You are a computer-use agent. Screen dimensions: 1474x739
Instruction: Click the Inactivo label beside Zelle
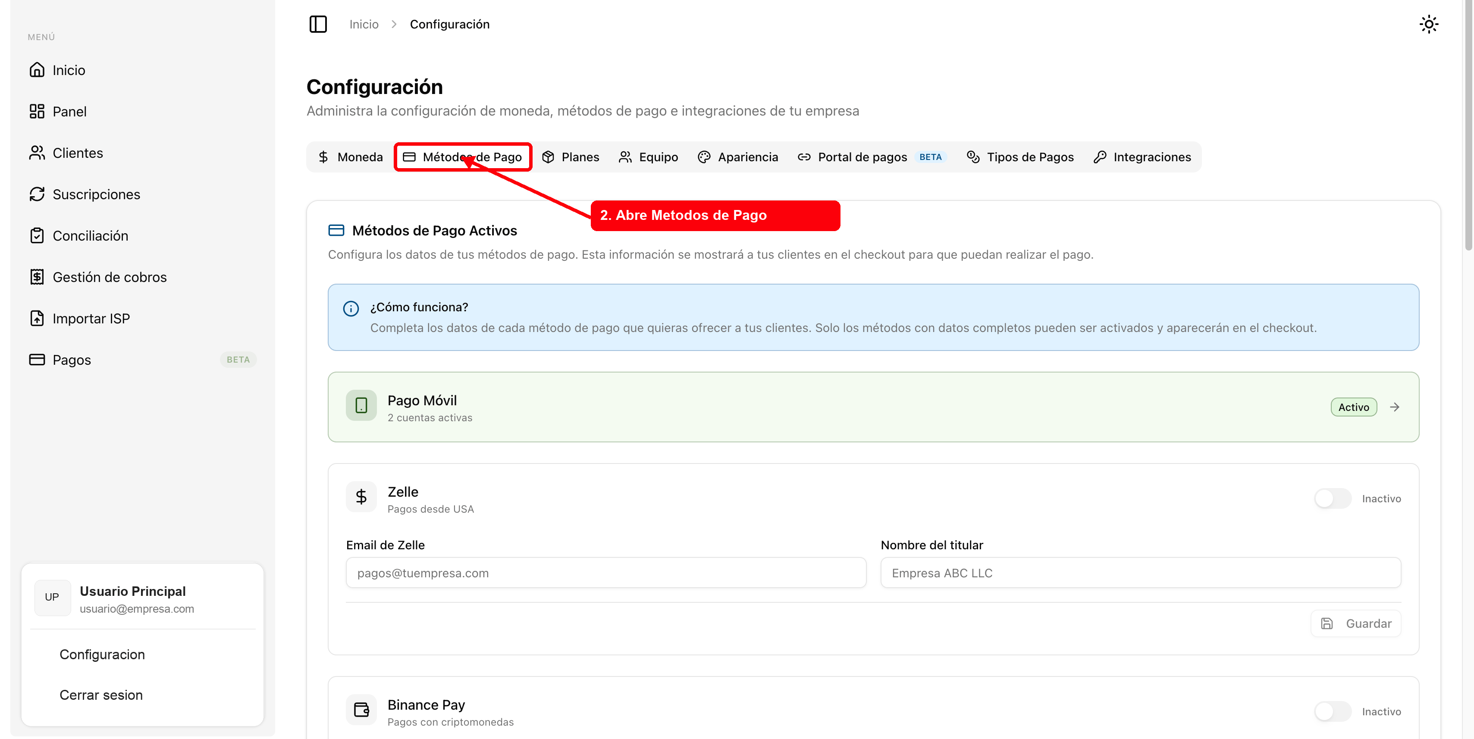pyautogui.click(x=1381, y=498)
